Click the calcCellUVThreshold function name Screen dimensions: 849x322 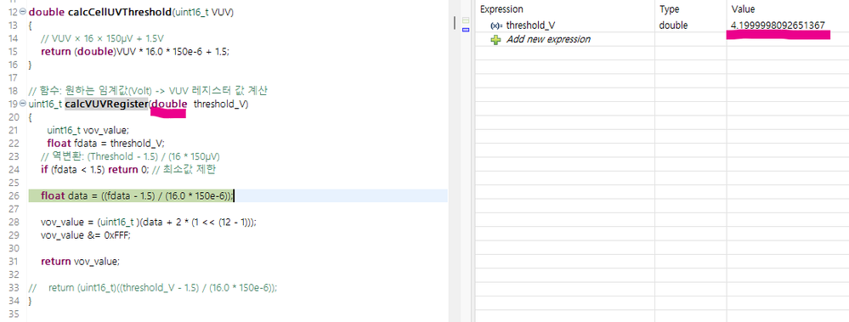point(119,12)
